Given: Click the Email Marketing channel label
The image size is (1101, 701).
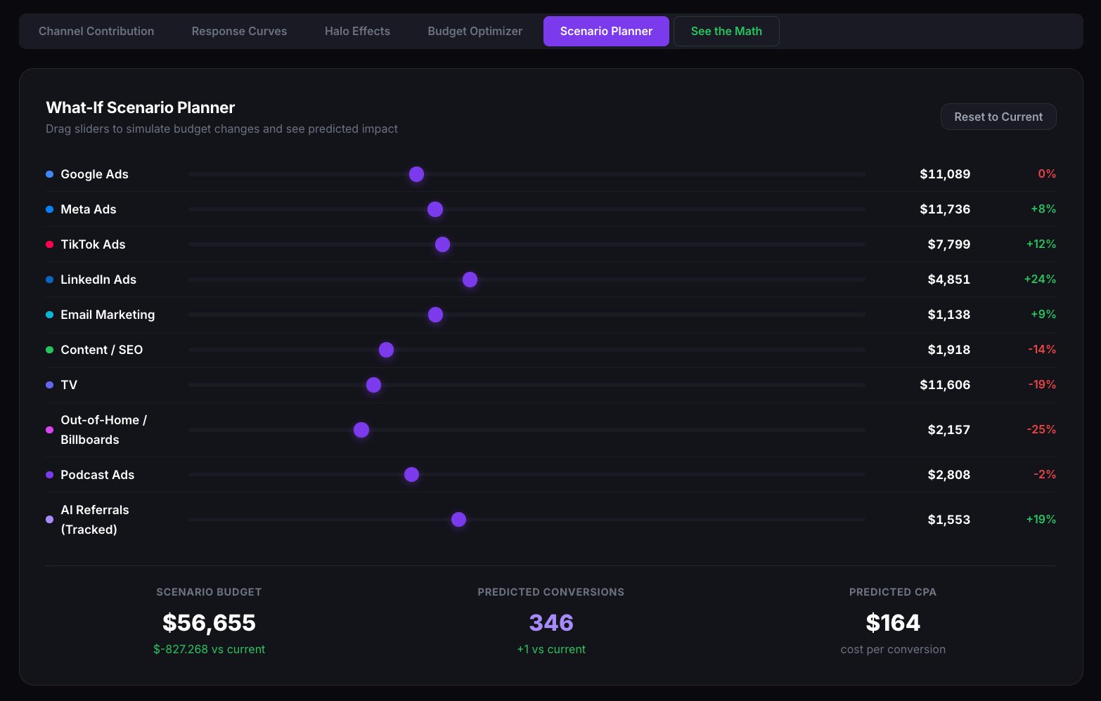Looking at the screenshot, I should (x=108, y=315).
